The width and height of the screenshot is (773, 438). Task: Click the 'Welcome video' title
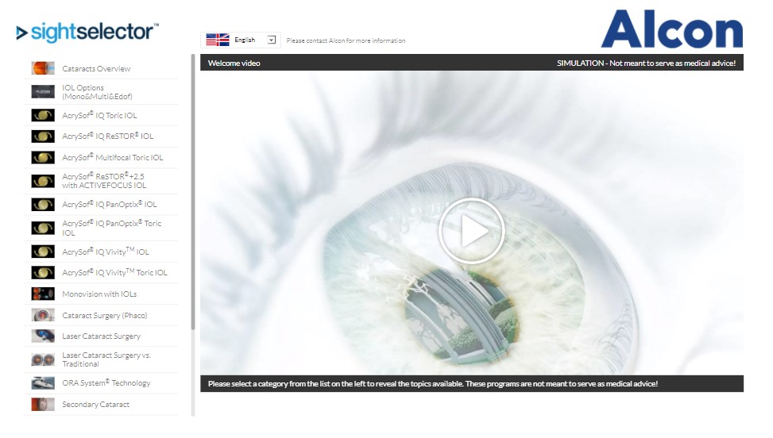(x=234, y=63)
